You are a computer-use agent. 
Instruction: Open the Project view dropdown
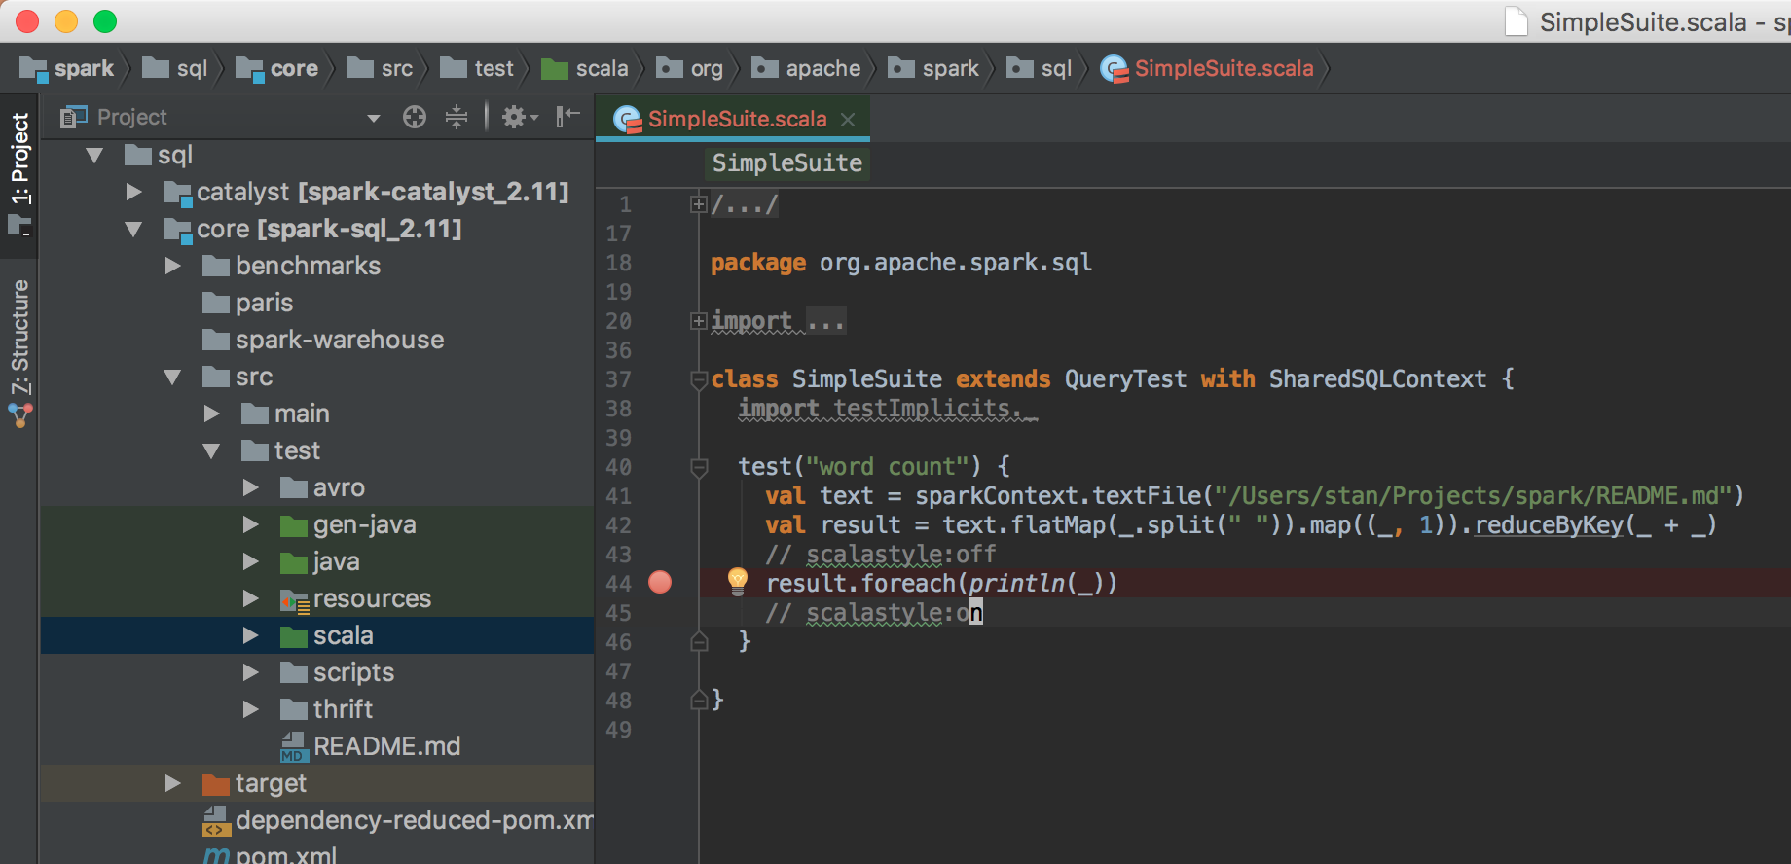(373, 119)
